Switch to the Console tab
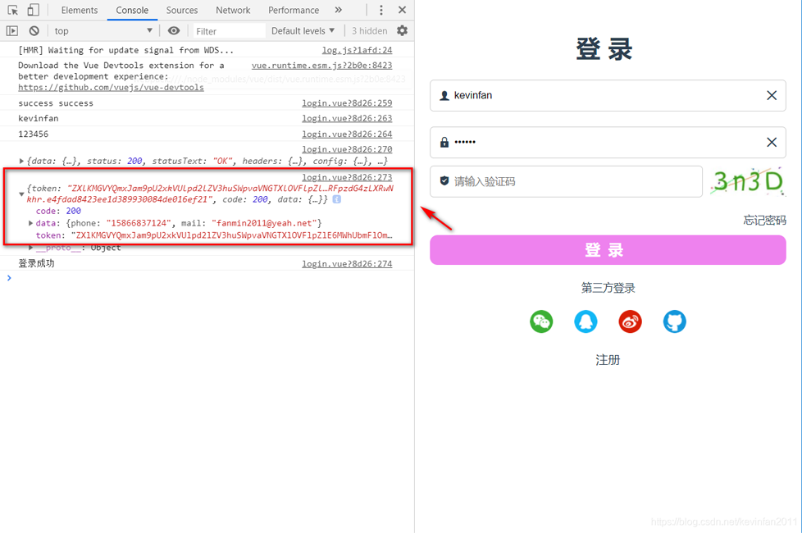 (132, 10)
